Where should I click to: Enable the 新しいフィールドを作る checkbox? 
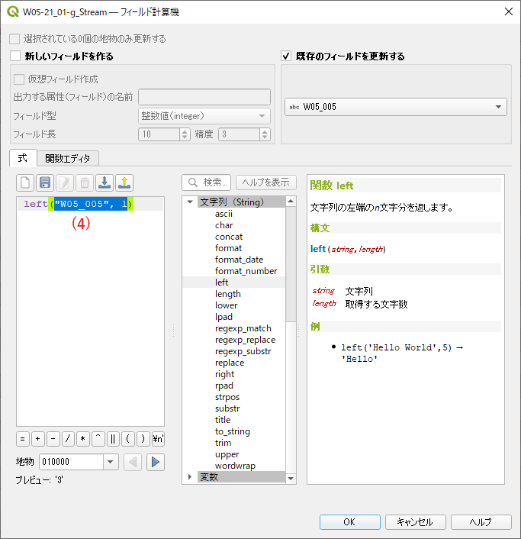(x=15, y=56)
